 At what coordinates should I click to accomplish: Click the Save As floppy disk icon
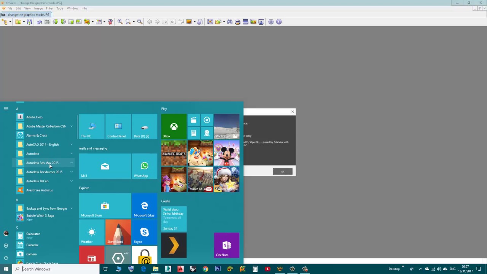[30, 22]
